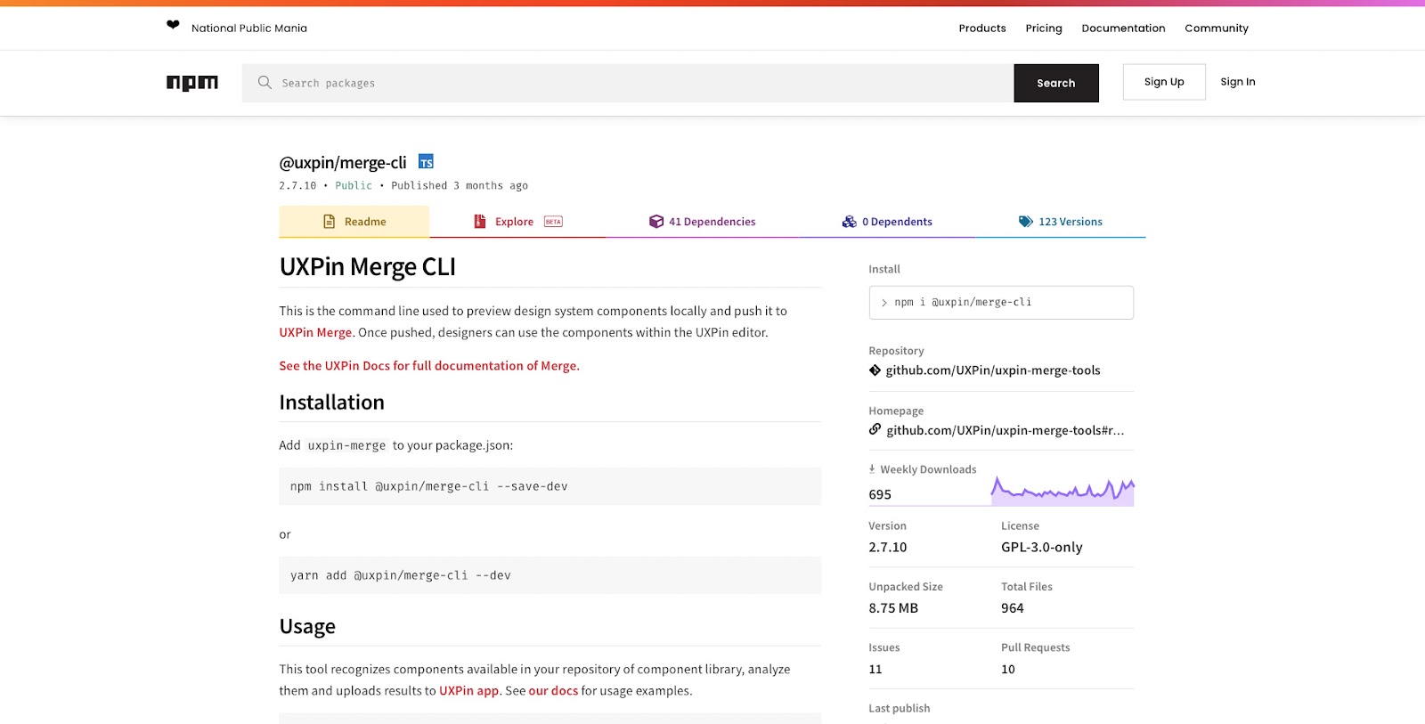Click the Public label under package name
The width and height of the screenshot is (1425, 724).
(x=354, y=186)
